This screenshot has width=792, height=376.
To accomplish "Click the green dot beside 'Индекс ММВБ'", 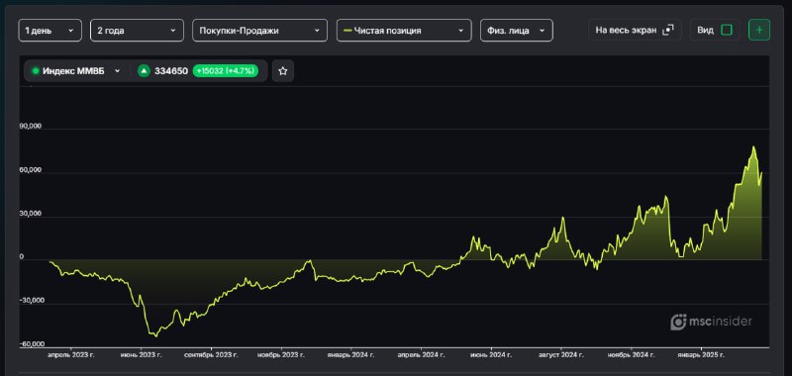I will pyautogui.click(x=36, y=71).
